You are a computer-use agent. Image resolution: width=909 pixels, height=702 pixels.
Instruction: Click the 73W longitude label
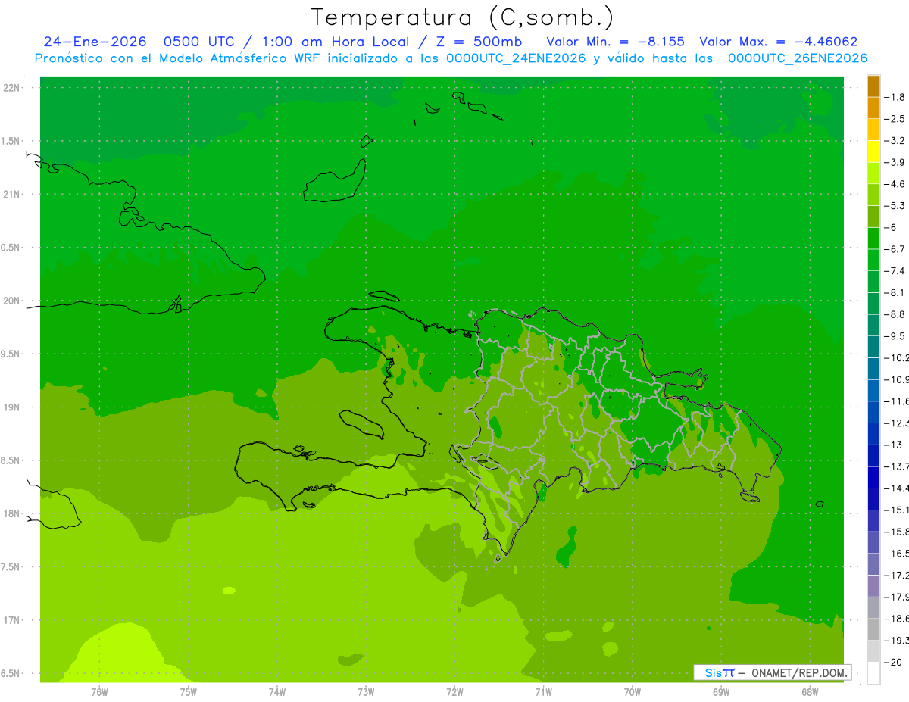tap(366, 693)
